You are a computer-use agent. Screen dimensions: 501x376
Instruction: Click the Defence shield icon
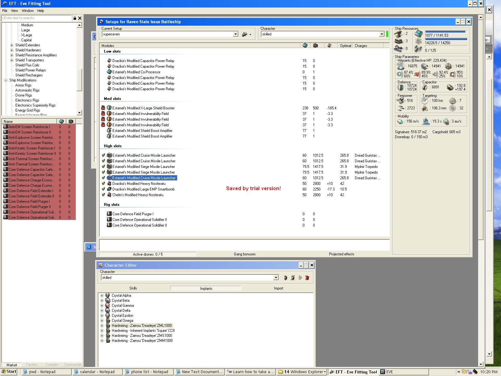(x=400, y=87)
